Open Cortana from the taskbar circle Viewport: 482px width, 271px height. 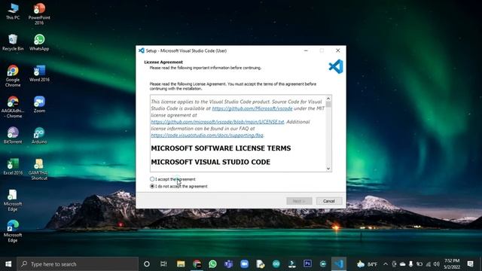pyautogui.click(x=147, y=264)
